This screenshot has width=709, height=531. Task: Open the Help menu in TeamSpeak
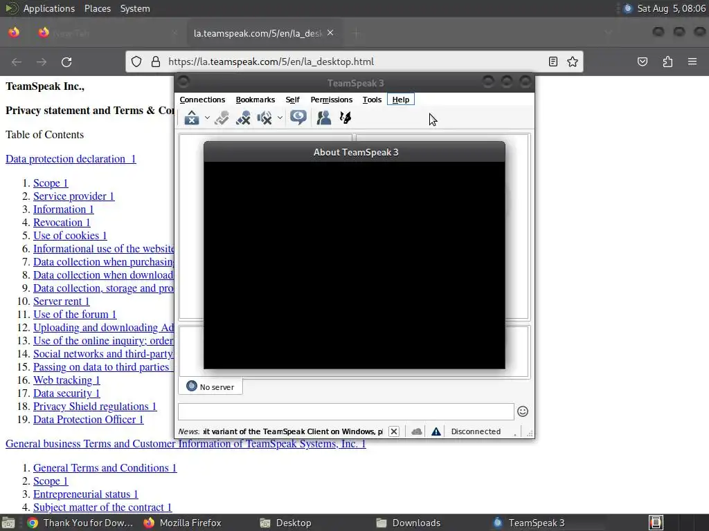[401, 100]
